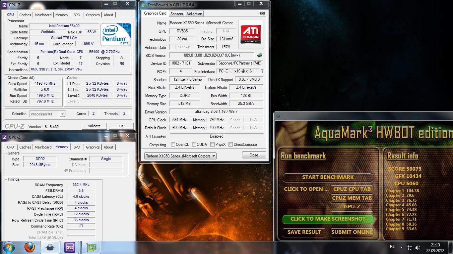Click the Intel Pentium inside logo
This screenshot has height=254, width=453.
click(x=116, y=34)
